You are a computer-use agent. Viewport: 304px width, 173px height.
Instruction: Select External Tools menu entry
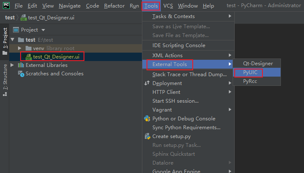click(x=188, y=64)
